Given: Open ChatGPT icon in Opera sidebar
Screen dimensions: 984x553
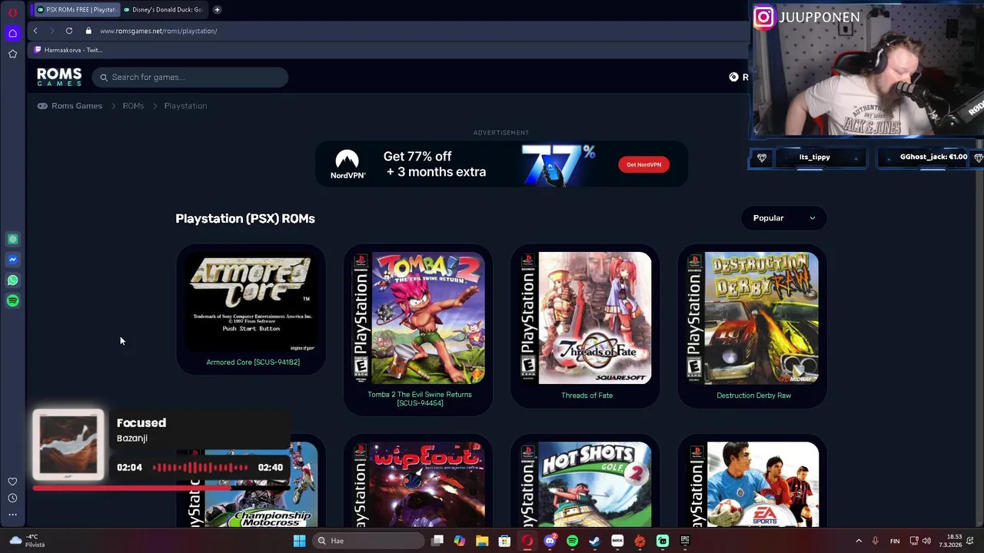Looking at the screenshot, I should pyautogui.click(x=12, y=240).
